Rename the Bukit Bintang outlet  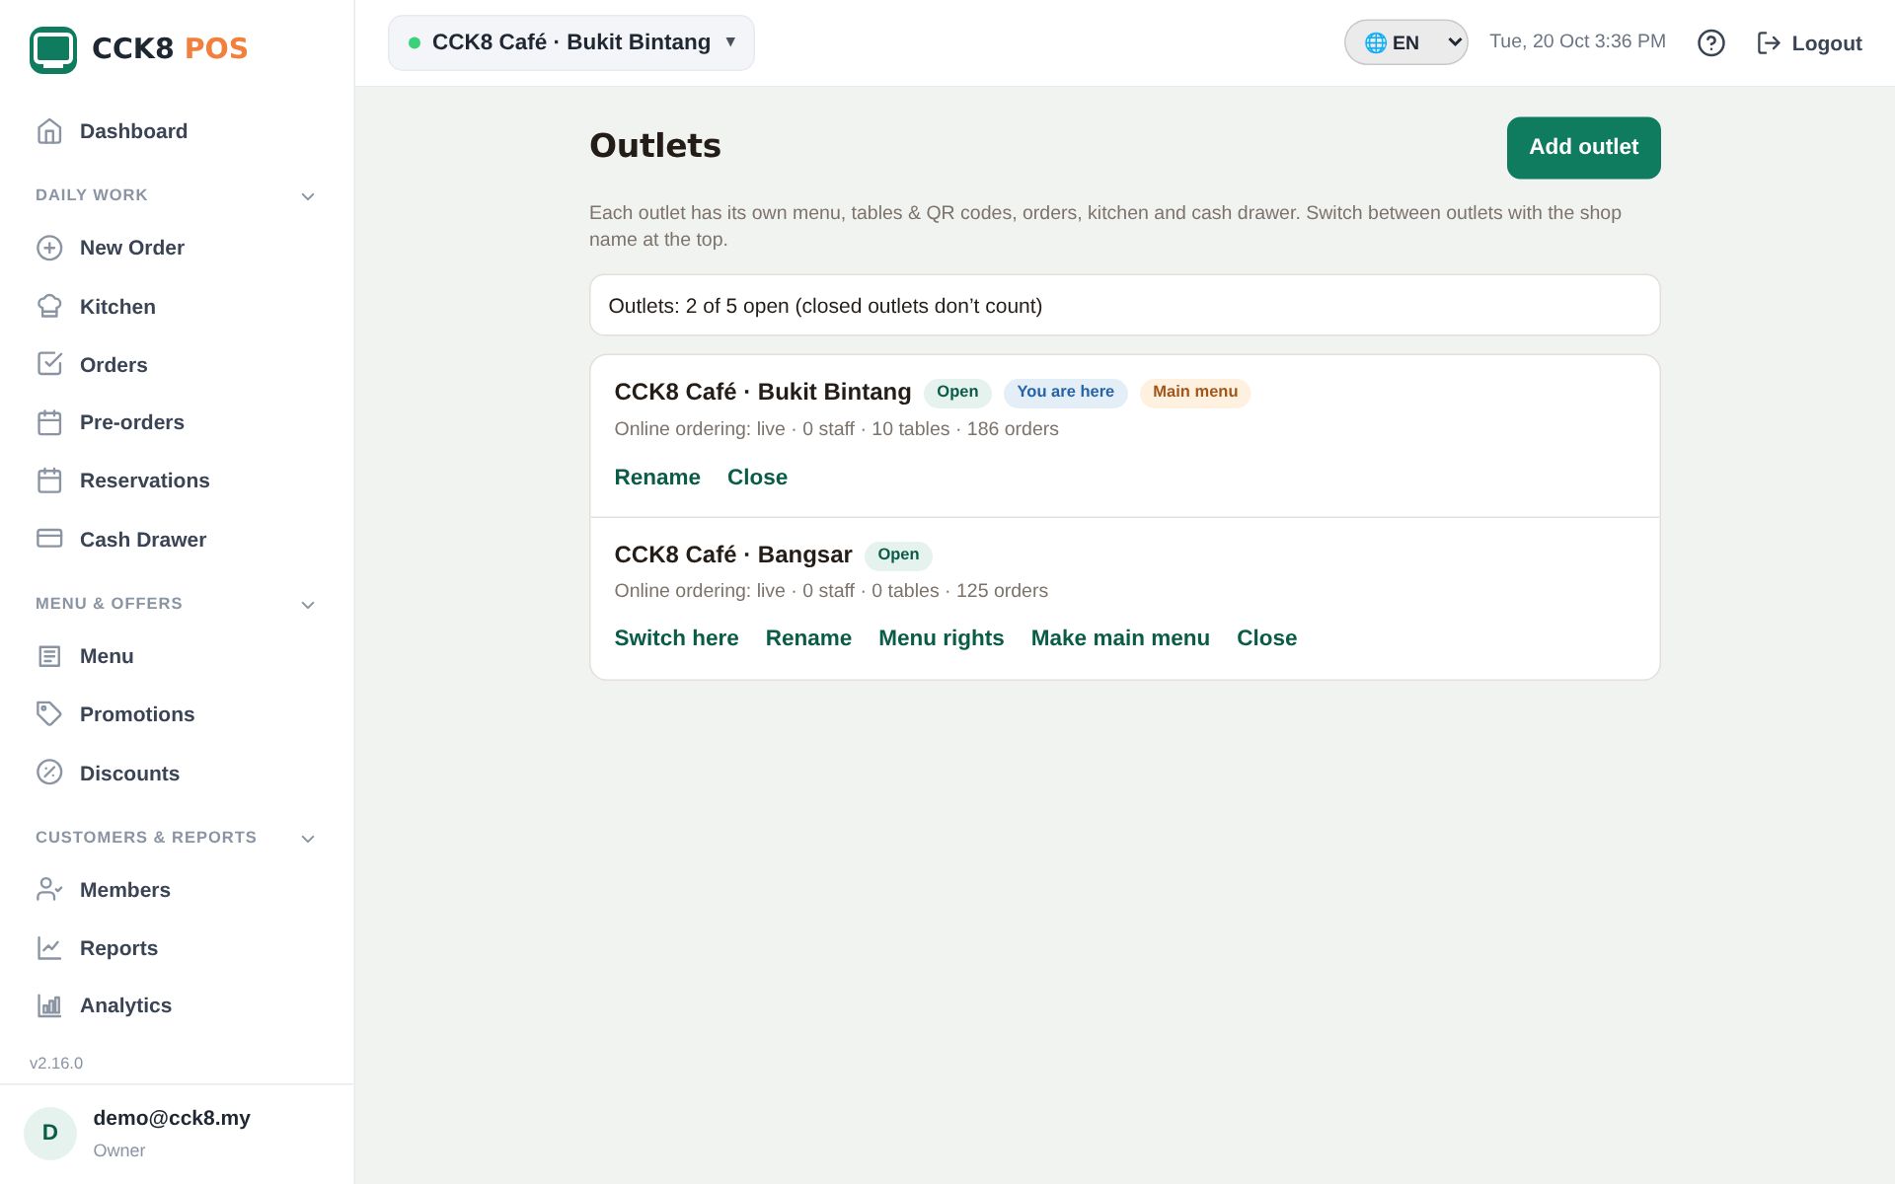657,478
